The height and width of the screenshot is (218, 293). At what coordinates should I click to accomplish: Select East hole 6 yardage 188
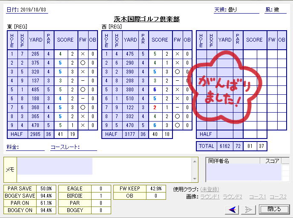click(x=35, y=99)
